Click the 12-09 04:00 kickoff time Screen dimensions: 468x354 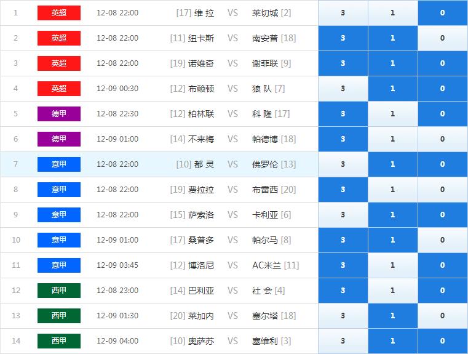[117, 341]
